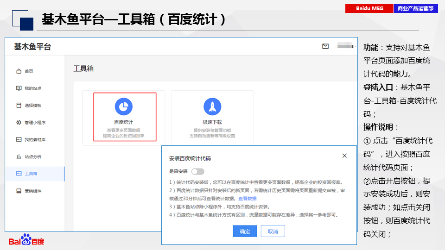Click the 工具箱 sidebar icon
This screenshot has height=250, width=445.
pos(19,174)
